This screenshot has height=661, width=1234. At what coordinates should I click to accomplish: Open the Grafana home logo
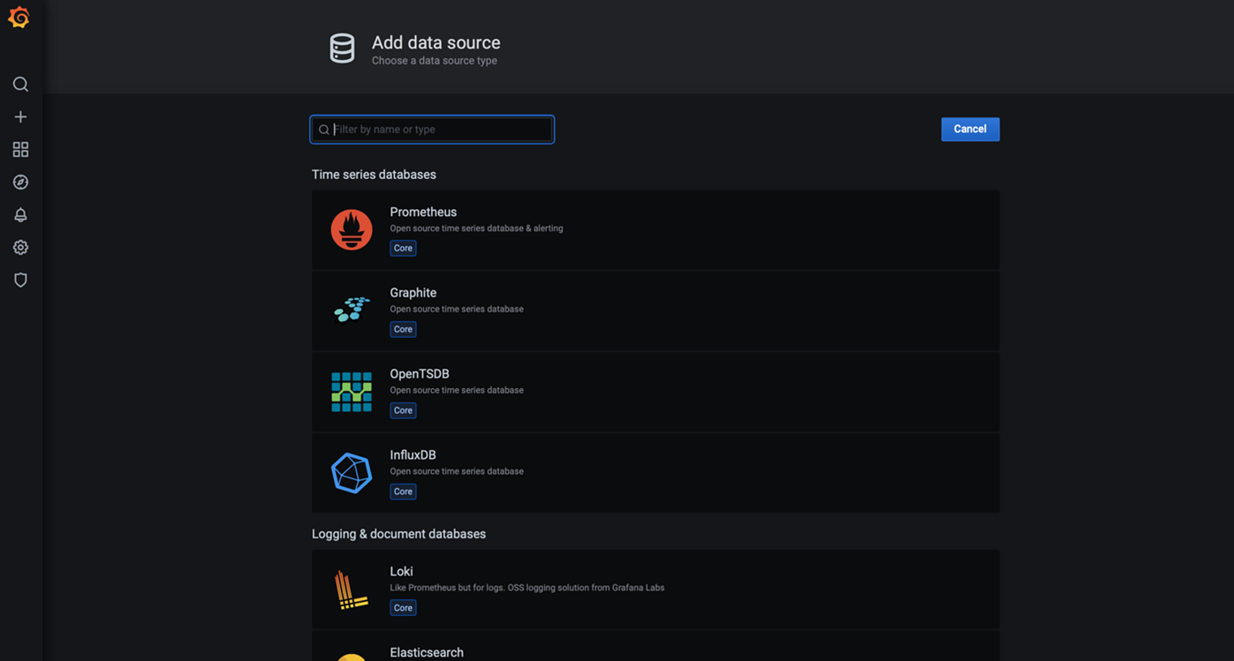pyautogui.click(x=19, y=18)
